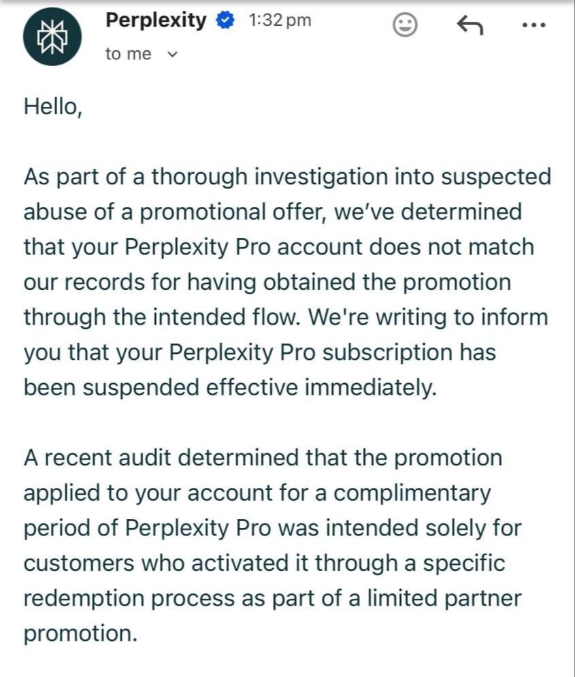Click the blue verified badge next to Perplexity

click(x=225, y=22)
